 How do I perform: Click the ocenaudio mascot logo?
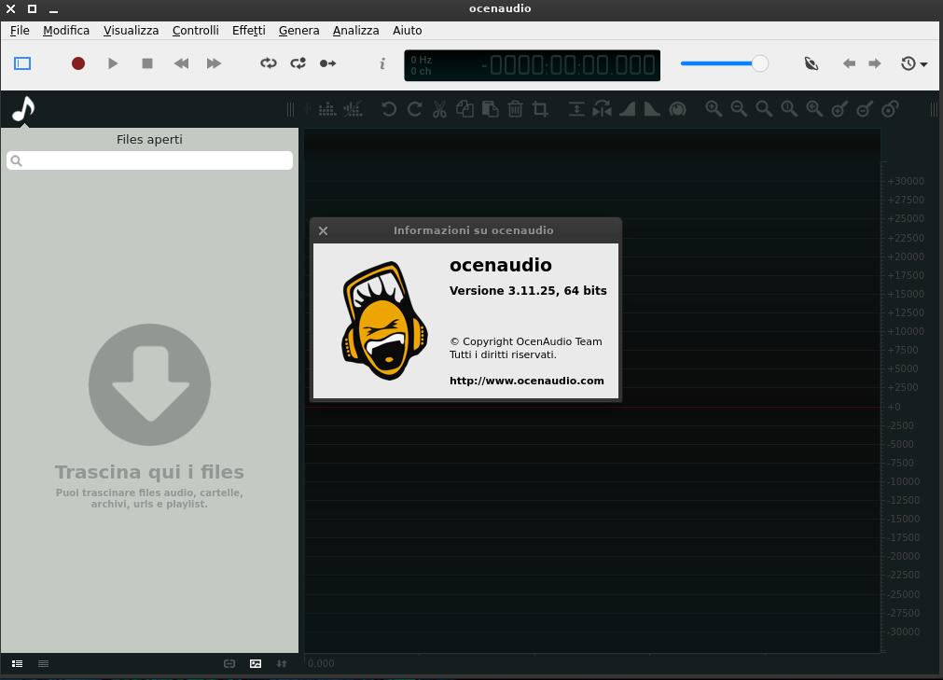tap(385, 321)
